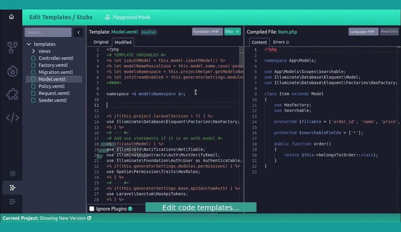Open the hamburger menu icon in sidebar
Screen dimensions: 401x232
coord(12,202)
